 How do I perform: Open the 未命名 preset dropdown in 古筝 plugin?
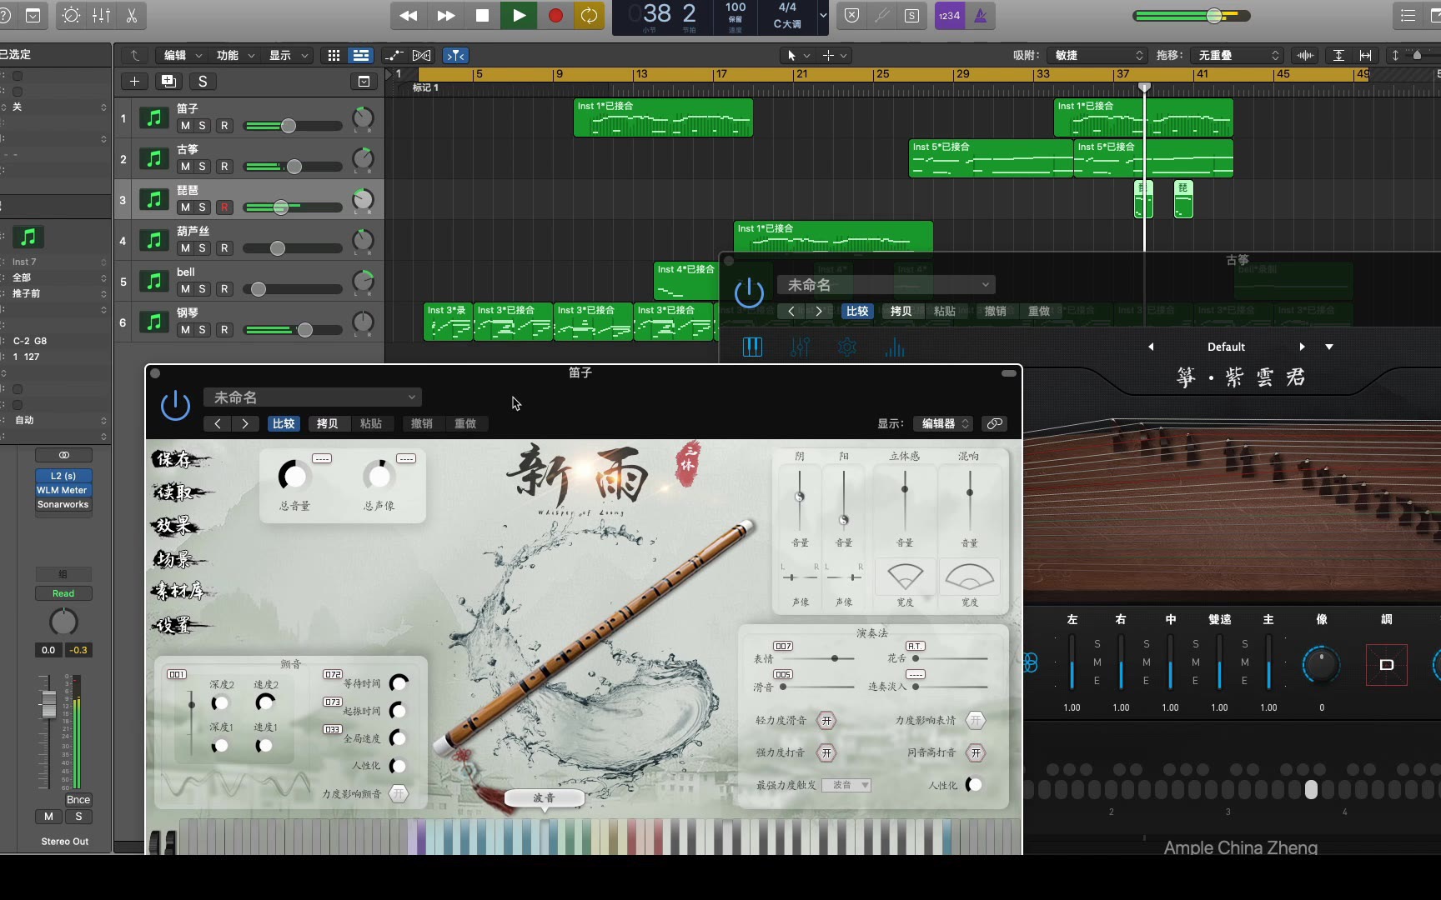887,285
